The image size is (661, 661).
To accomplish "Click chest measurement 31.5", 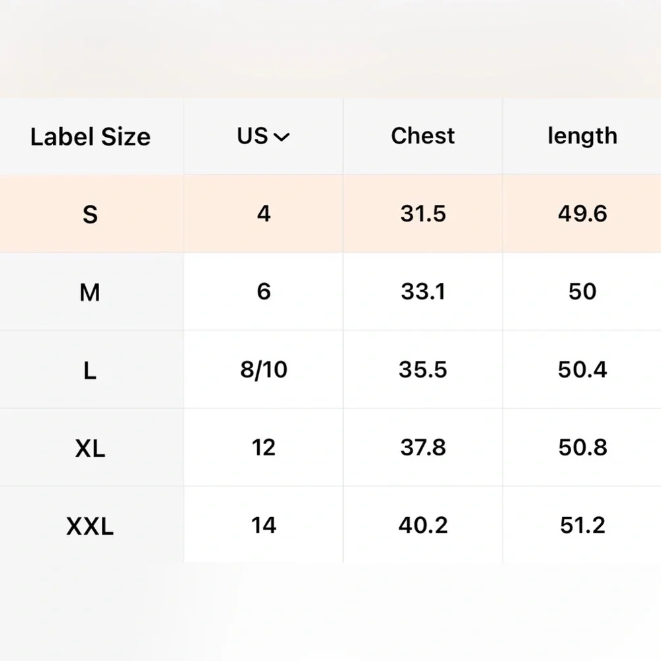I will [x=423, y=214].
